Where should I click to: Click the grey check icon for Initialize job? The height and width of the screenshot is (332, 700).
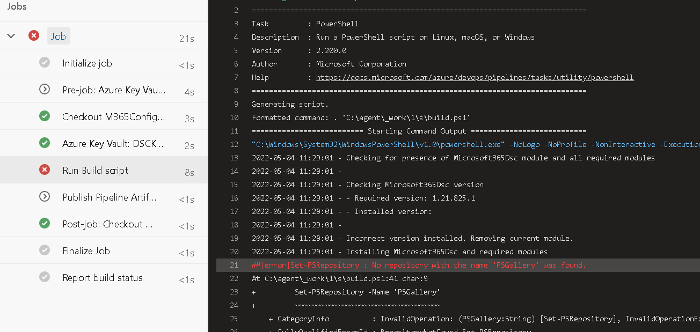coord(45,62)
